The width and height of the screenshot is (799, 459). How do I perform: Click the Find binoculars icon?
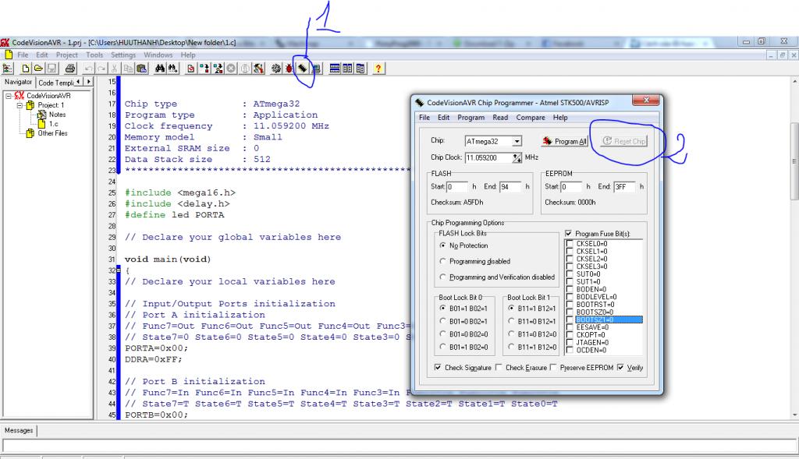pos(160,69)
